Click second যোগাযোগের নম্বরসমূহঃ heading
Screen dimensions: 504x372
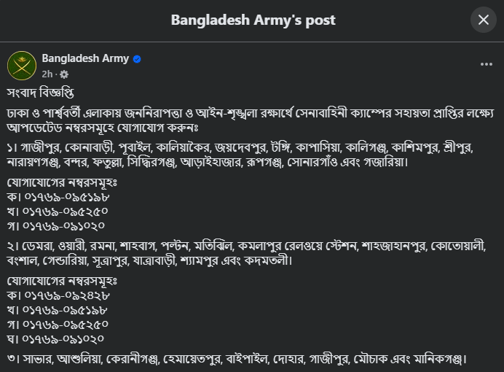[x=62, y=281]
